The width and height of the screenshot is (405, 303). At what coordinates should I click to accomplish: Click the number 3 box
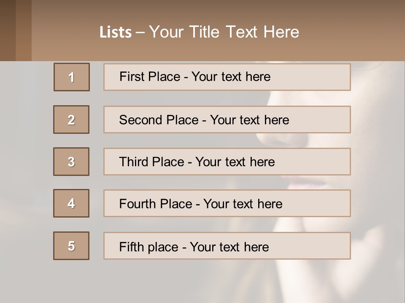[71, 162]
